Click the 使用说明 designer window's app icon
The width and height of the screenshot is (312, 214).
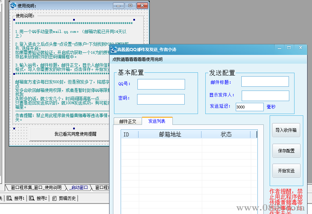point(13,5)
